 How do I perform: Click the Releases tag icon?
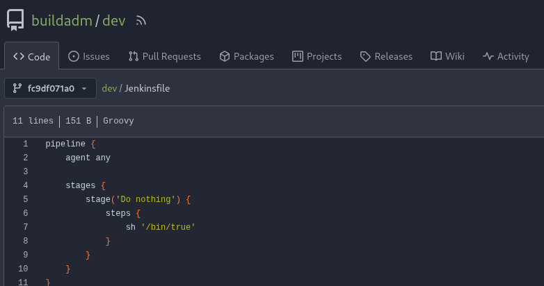coord(365,56)
